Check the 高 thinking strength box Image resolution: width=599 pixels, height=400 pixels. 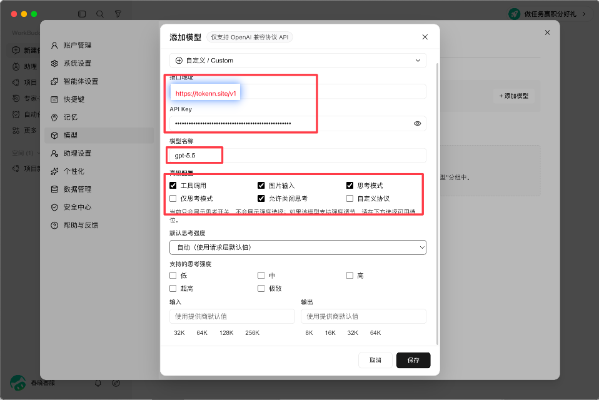[350, 276]
